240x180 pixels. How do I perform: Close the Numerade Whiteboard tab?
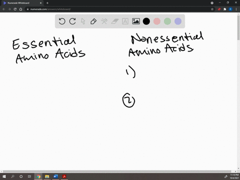[40, 3]
